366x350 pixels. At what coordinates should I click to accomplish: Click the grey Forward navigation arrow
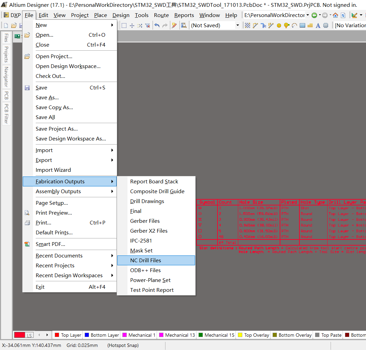click(x=325, y=15)
